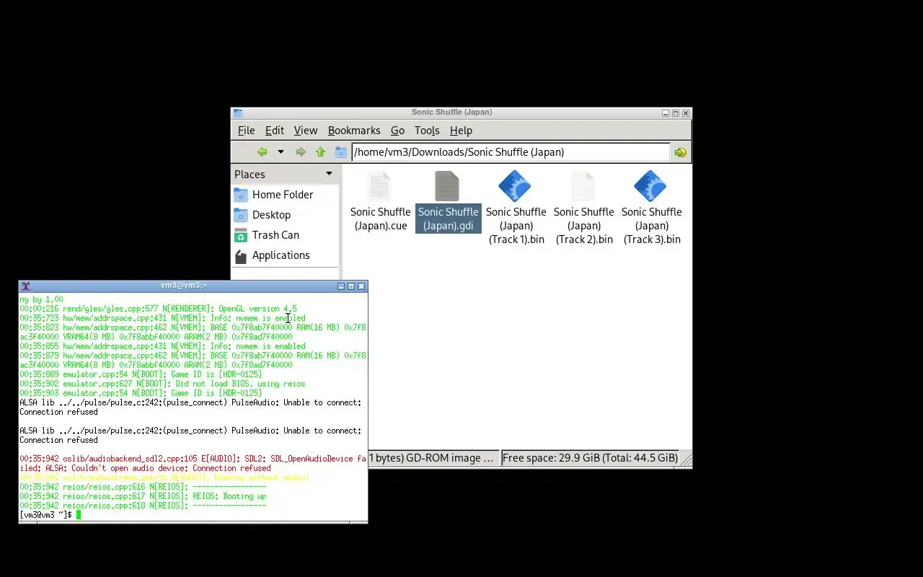Click the file manager resize grip corner
This screenshot has height=577, width=923.
[686, 459]
